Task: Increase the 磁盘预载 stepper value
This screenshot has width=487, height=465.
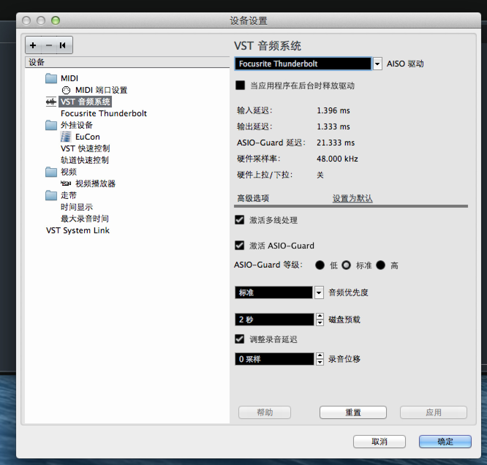Action: tap(320, 317)
